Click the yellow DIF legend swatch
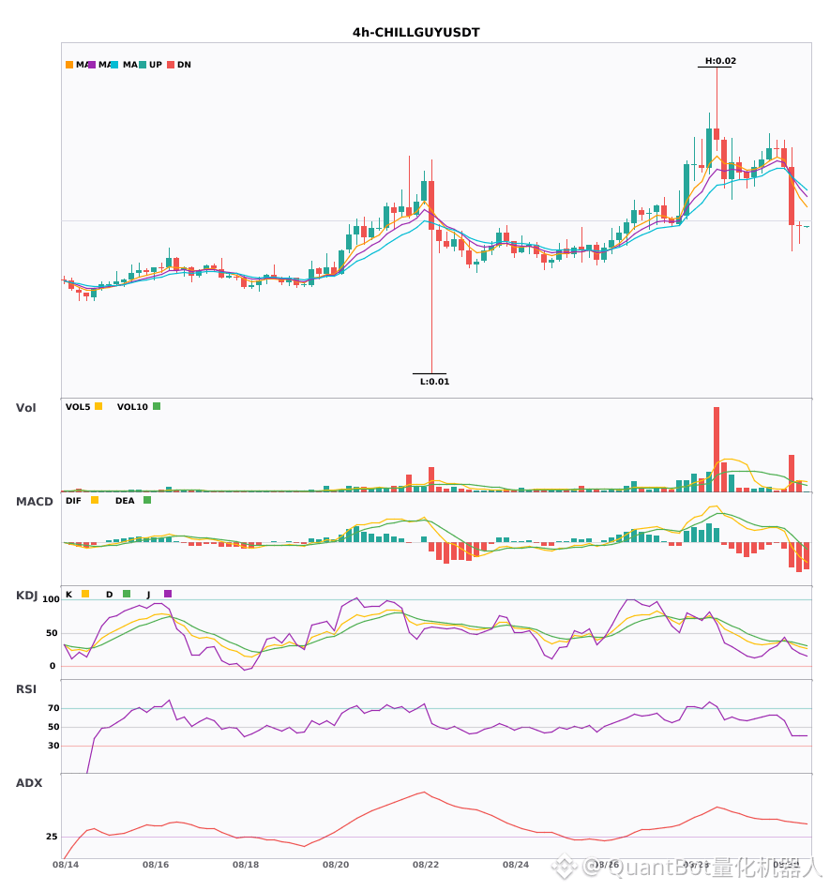830x891 pixels. click(95, 500)
